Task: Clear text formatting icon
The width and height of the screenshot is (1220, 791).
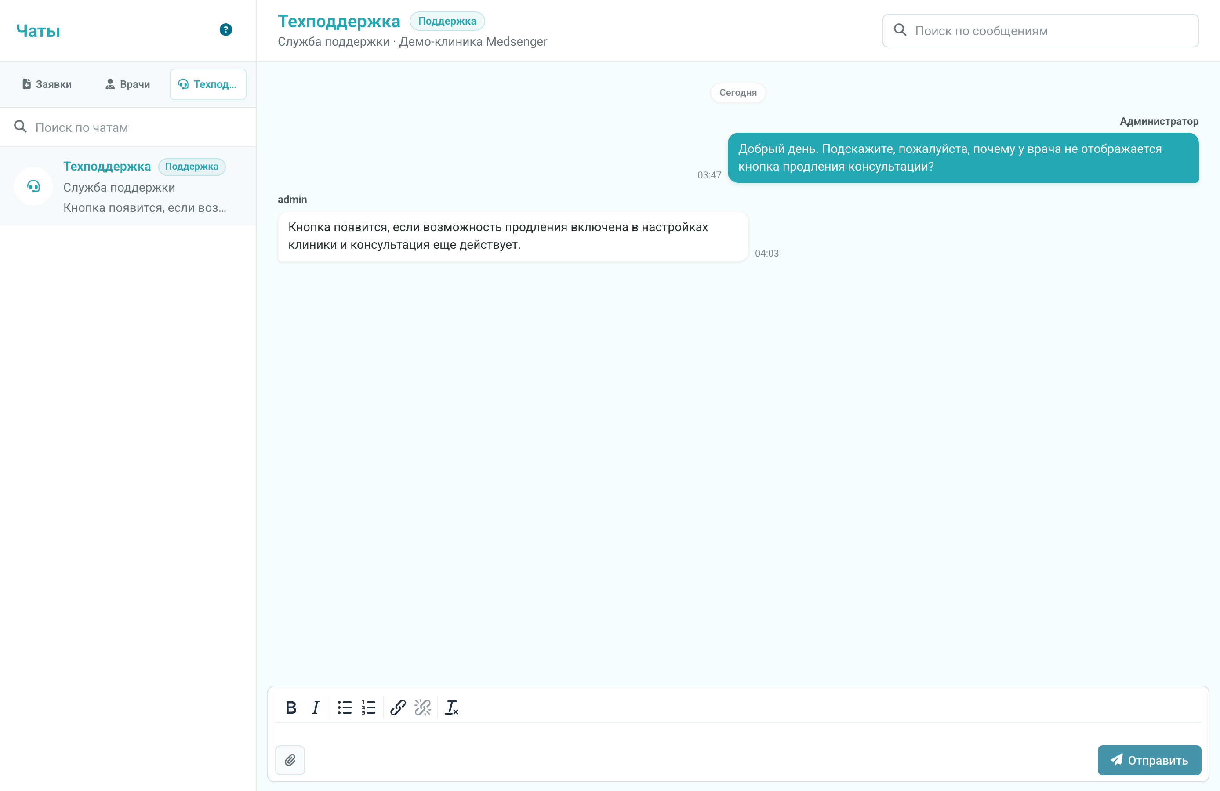Action: point(451,708)
